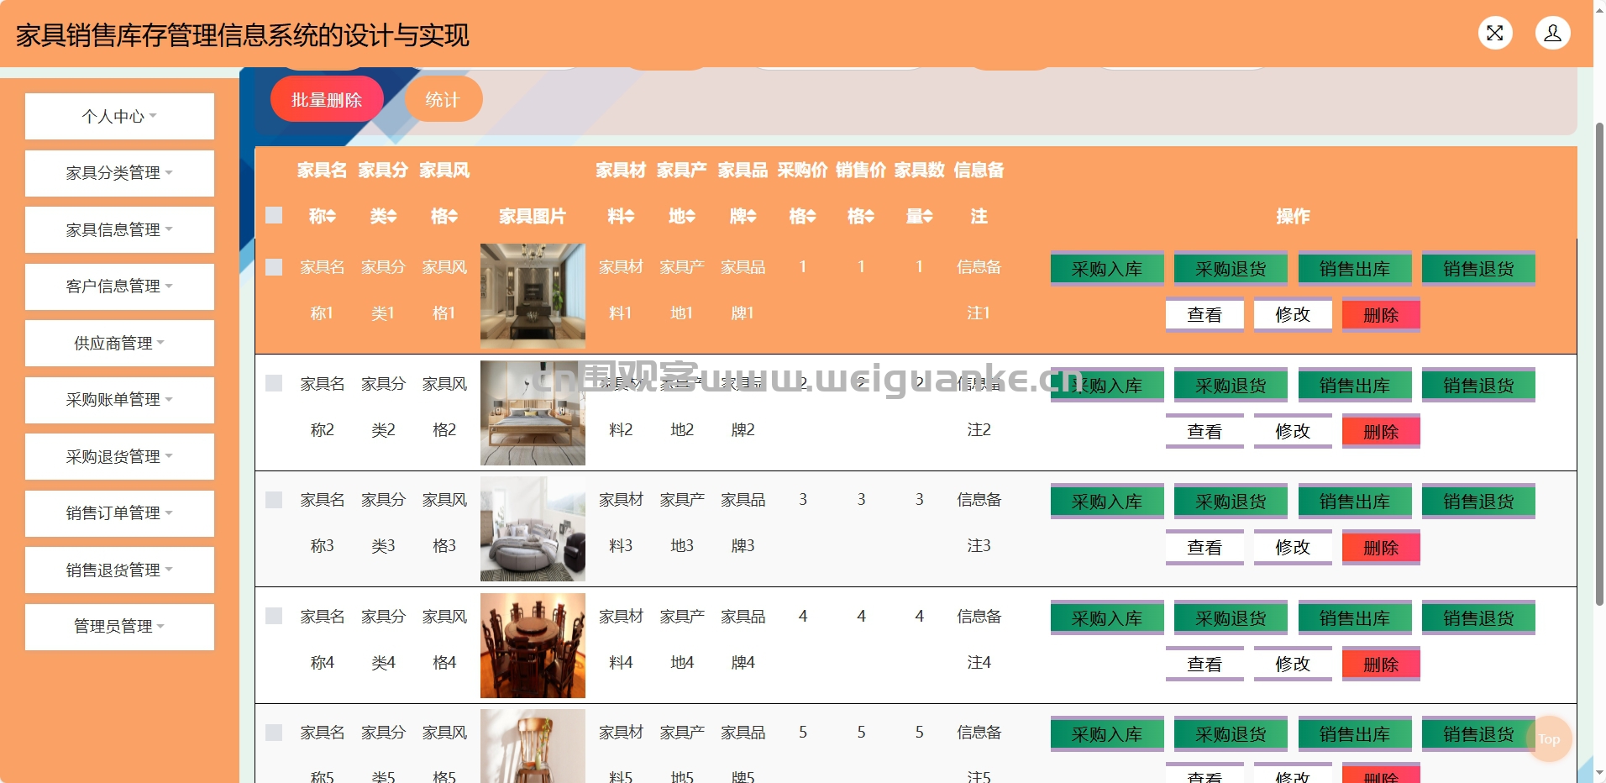
Task: Check the row checkbox for 家具名称2
Action: [274, 383]
